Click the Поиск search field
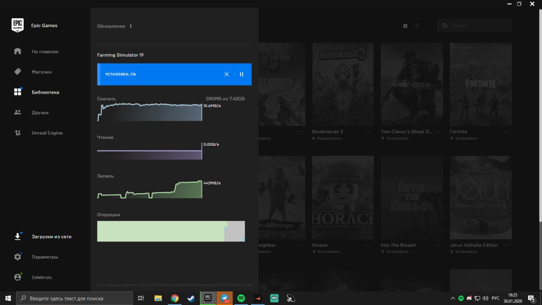The width and height of the screenshot is (542, 305). [x=475, y=26]
